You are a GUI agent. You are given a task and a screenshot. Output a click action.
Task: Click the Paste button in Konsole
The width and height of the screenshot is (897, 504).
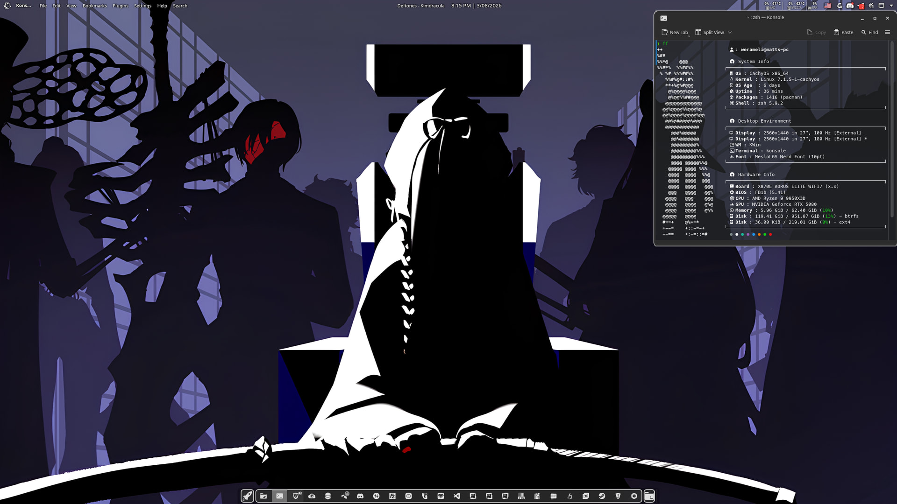(x=843, y=32)
